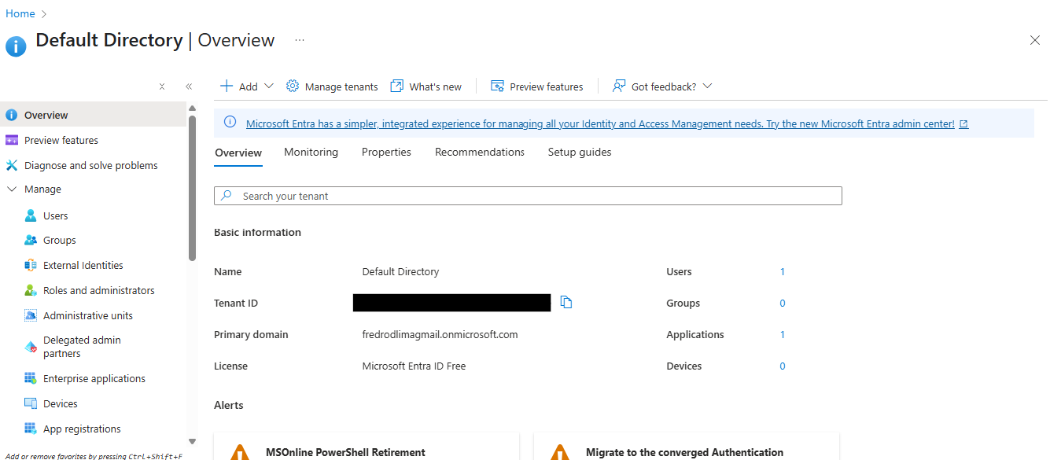Click the External Identities icon
Viewport: 1050px width, 460px height.
click(31, 265)
